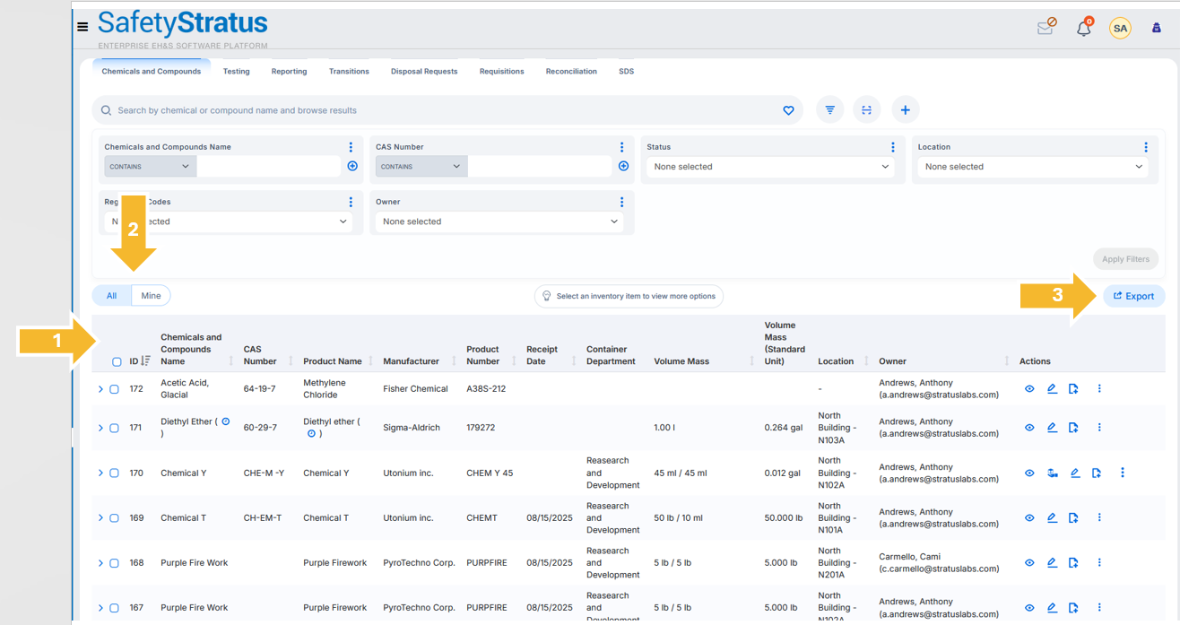Open the Owner filter dropdown
1180x625 pixels.
tap(500, 221)
